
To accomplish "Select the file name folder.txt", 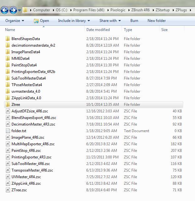I will [x=19, y=131].
